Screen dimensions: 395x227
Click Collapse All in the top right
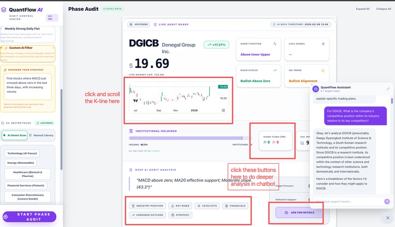click(383, 9)
